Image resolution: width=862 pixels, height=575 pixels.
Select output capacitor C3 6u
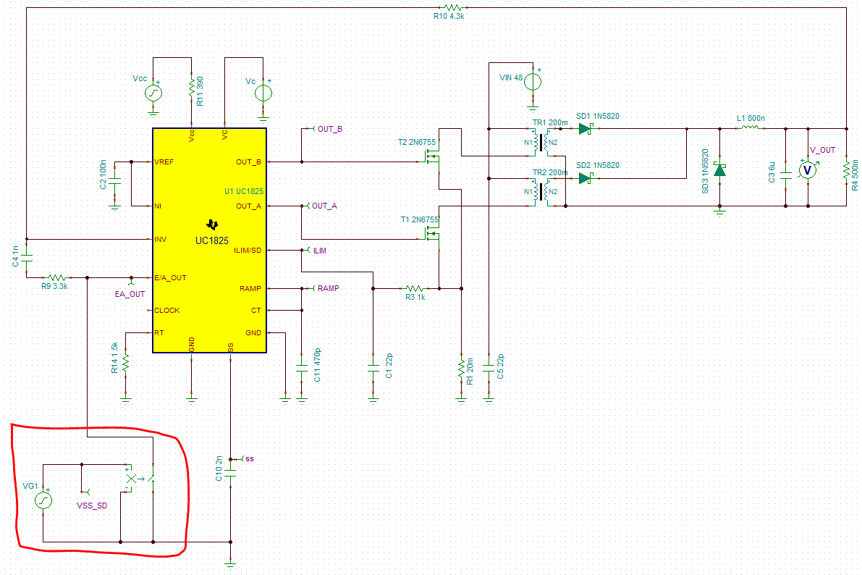coord(785,175)
